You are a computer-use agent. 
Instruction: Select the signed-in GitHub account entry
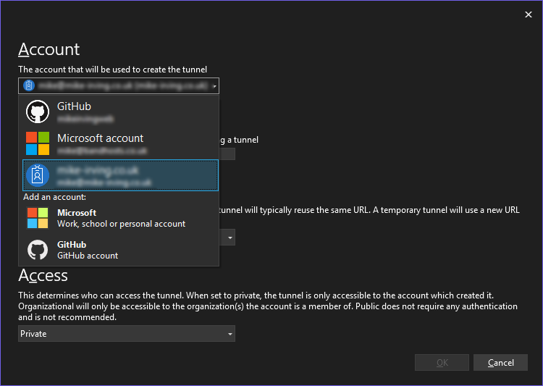[119, 112]
